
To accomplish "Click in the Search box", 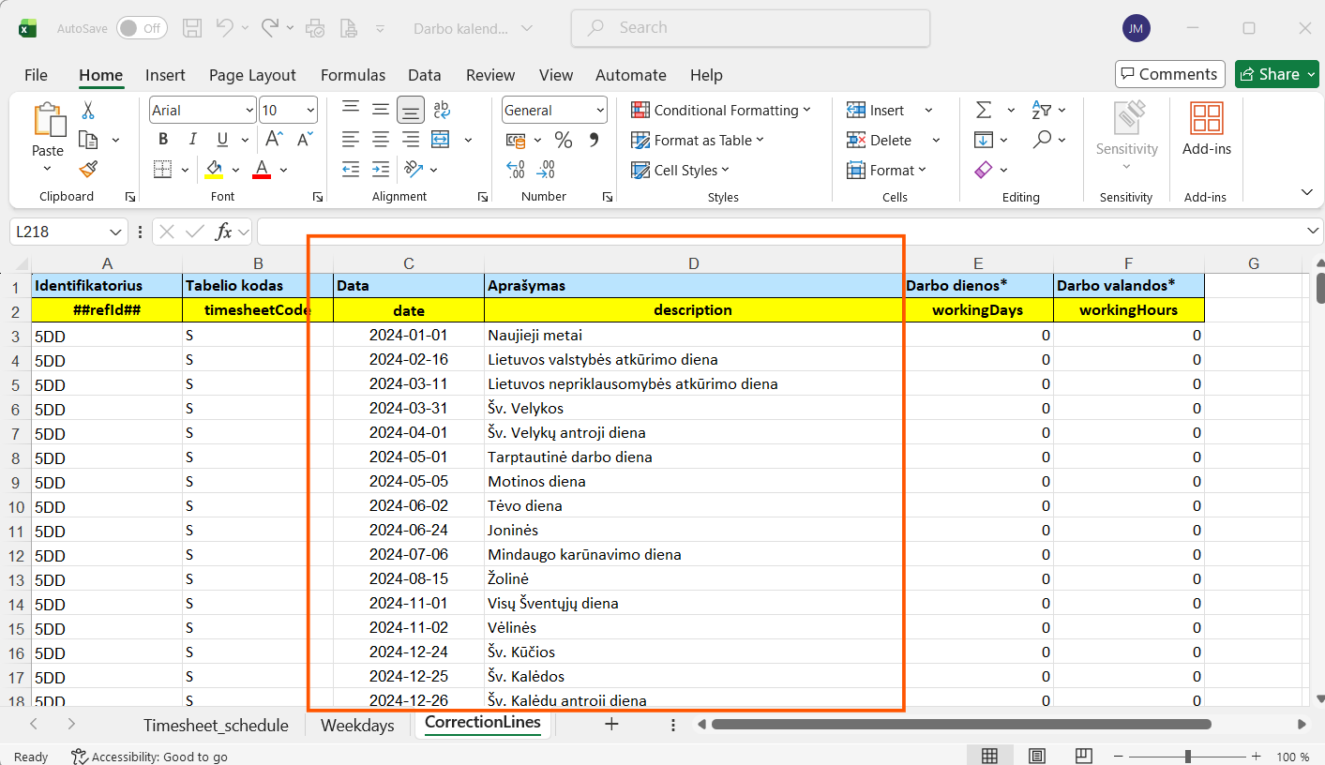I will 750,28.
